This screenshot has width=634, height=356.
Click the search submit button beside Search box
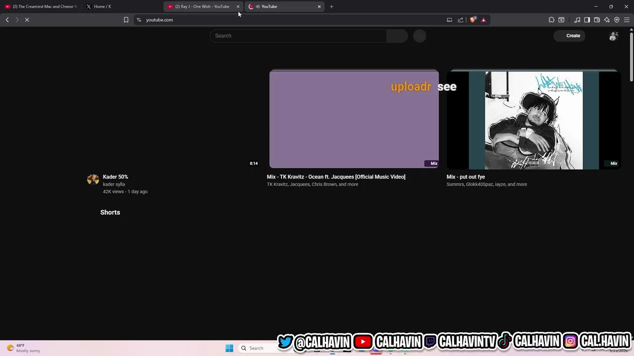pos(397,36)
